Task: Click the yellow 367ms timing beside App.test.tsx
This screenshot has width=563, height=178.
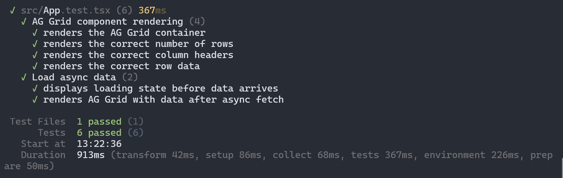Action: [x=152, y=11]
